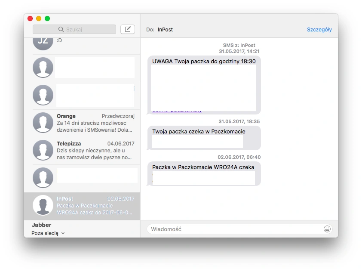Minimize the window with yellow button
Viewport: 362px width, 272px height.
pos(39,19)
